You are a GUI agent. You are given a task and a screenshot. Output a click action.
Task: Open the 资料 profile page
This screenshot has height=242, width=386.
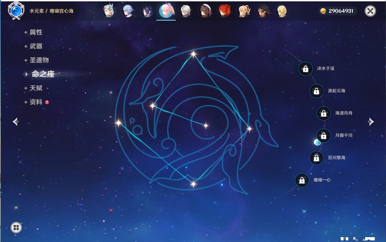tap(36, 102)
